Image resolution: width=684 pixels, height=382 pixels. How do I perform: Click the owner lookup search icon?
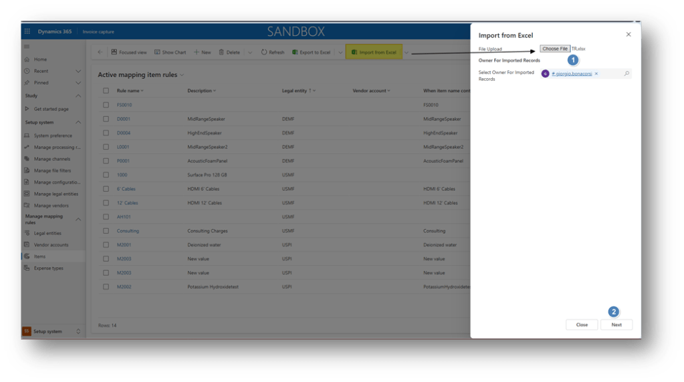coord(627,73)
